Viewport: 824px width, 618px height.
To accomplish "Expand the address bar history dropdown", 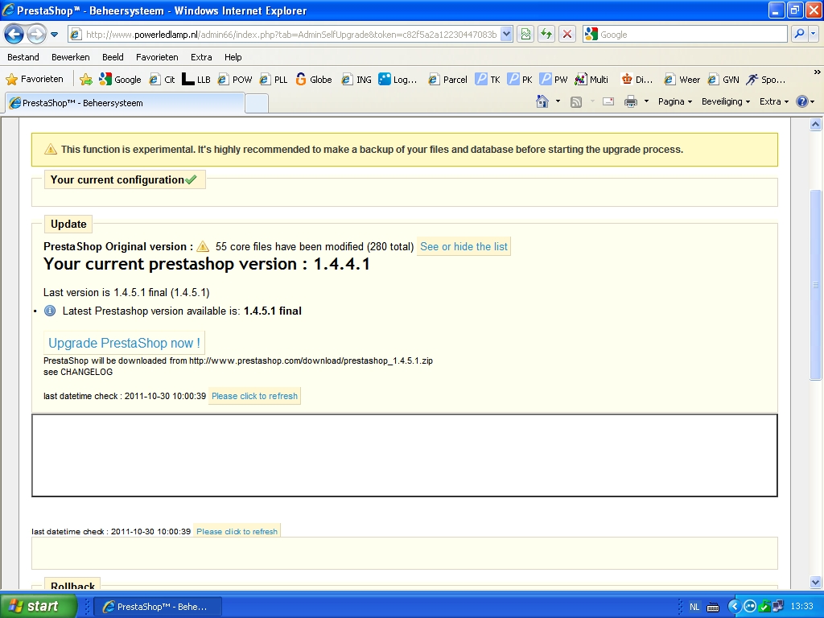I will click(x=507, y=35).
